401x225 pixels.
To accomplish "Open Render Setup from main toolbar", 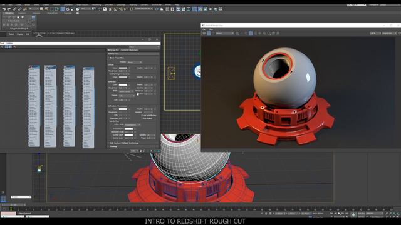I will [x=200, y=9].
